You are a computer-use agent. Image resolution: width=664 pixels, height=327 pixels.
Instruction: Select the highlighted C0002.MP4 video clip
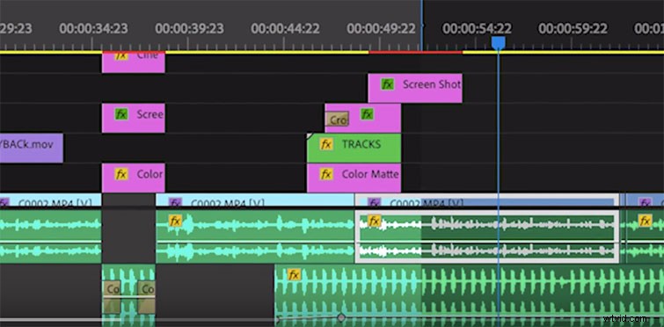487,201
